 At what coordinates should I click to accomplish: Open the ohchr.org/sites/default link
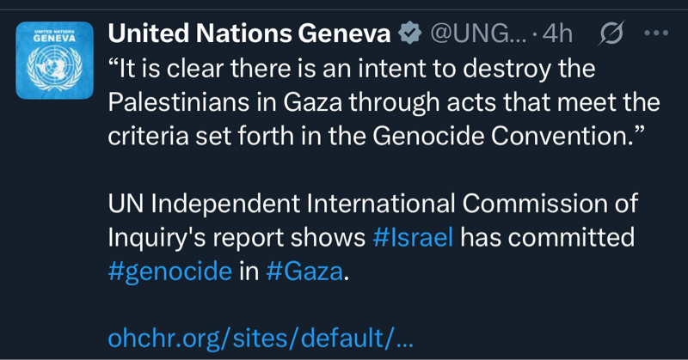click(x=261, y=338)
